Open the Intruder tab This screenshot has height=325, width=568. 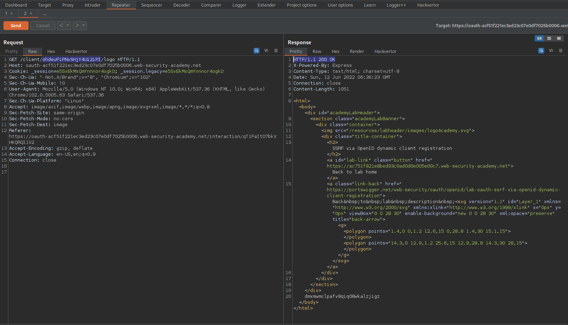point(93,5)
